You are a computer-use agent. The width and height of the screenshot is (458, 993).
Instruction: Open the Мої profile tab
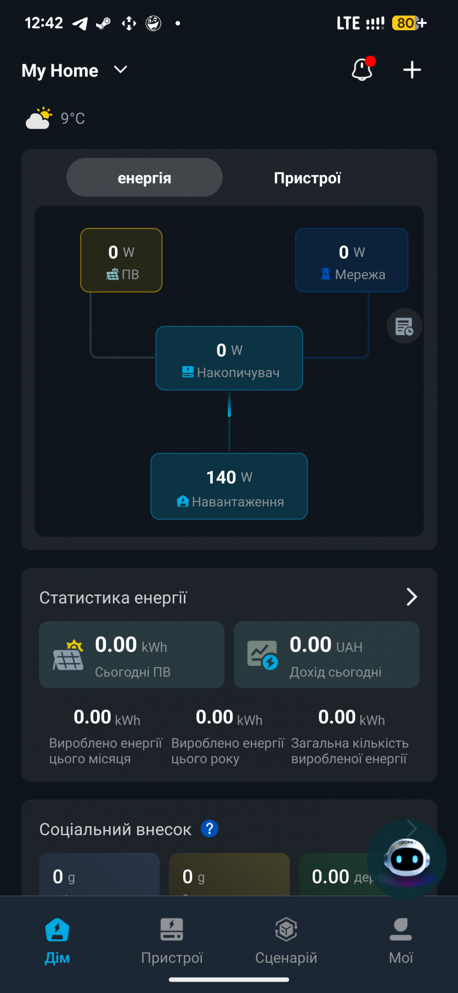click(x=400, y=940)
